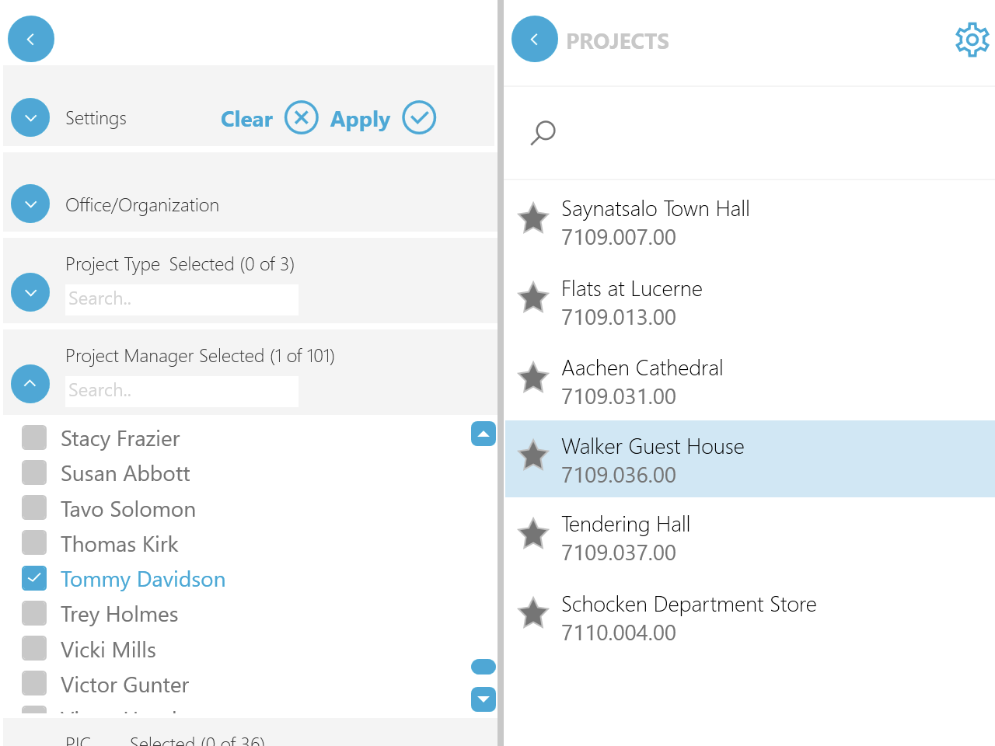Expand the Project Type section chevron

[30, 292]
